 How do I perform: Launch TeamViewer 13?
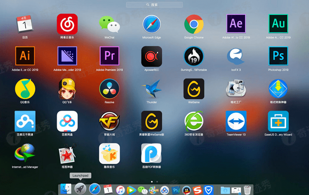[236, 121]
